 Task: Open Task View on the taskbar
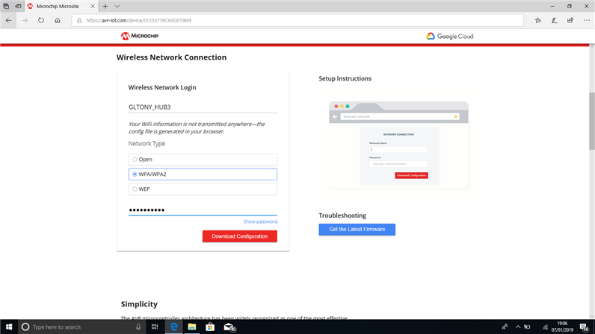155,327
